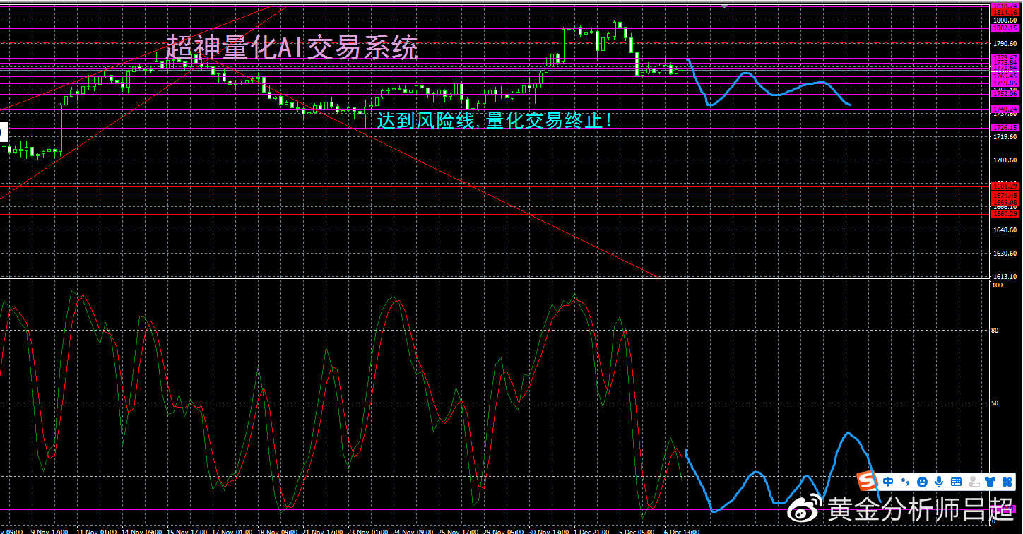The width and height of the screenshot is (1023, 534).
Task: Click the 11 Nov 01:00 time axis label
Action: (x=97, y=530)
